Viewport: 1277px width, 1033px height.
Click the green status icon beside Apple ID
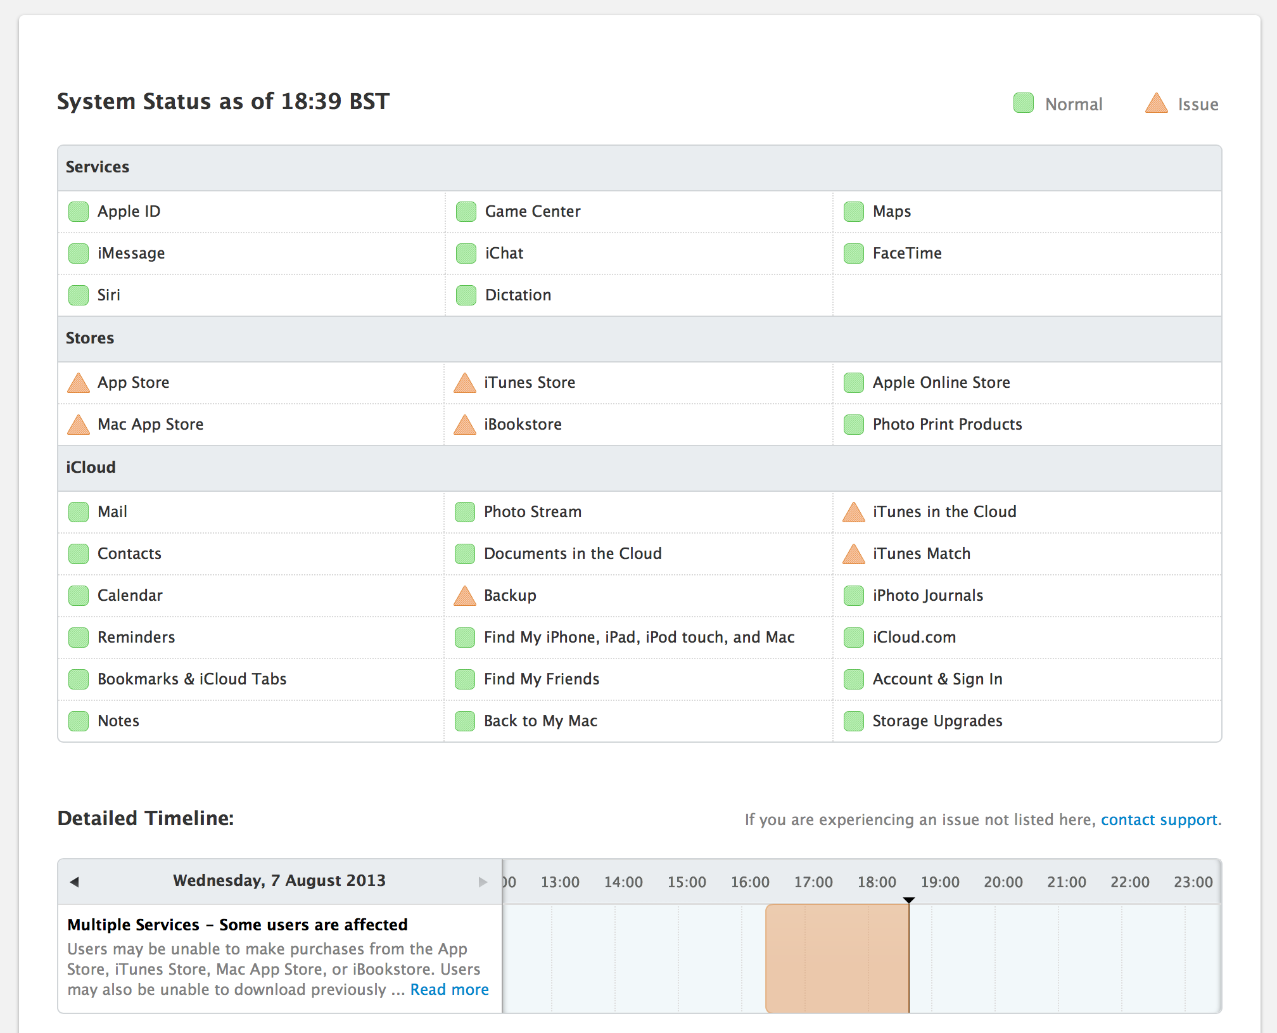pyautogui.click(x=79, y=212)
